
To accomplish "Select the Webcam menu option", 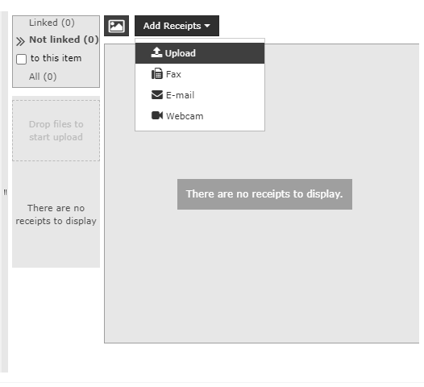I will 200,116.
